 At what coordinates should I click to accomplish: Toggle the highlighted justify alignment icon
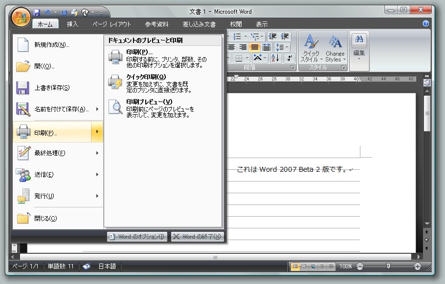(x=255, y=47)
